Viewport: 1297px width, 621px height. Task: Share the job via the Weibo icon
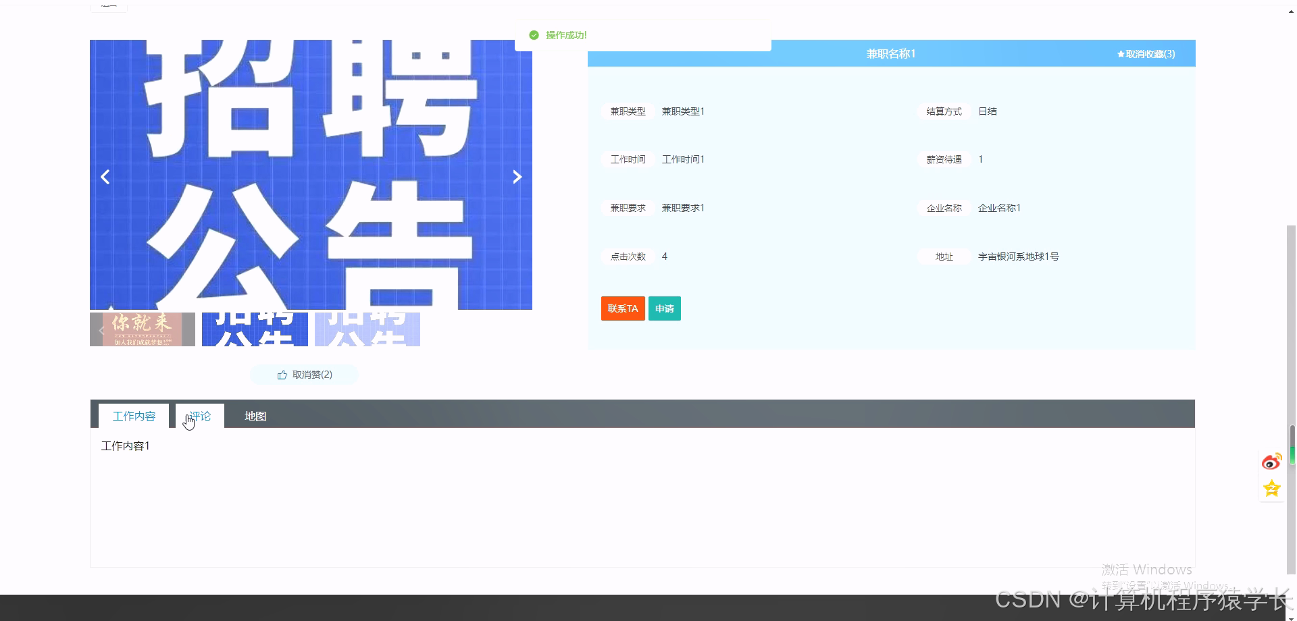point(1272,461)
